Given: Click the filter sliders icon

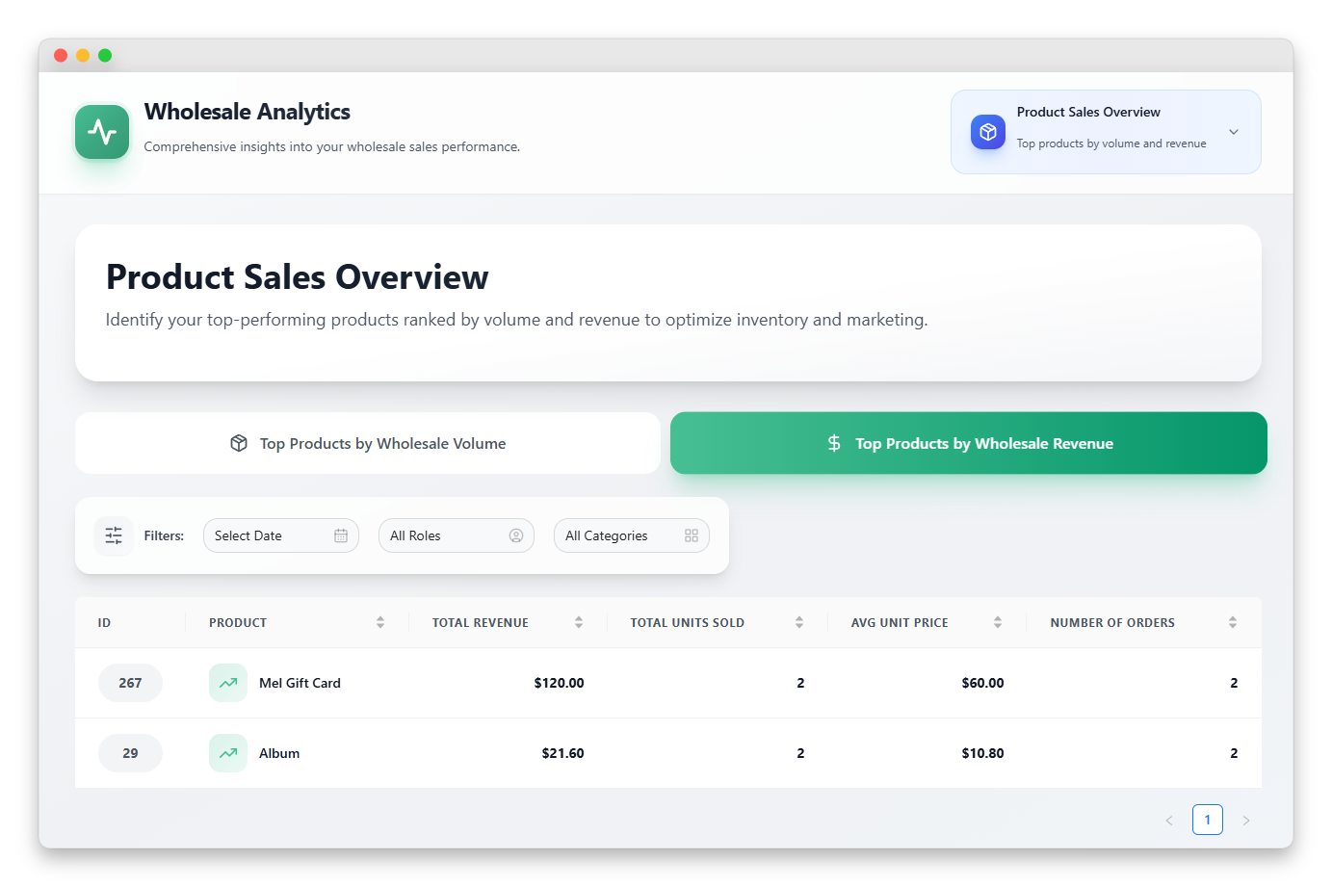Looking at the screenshot, I should click(x=114, y=535).
